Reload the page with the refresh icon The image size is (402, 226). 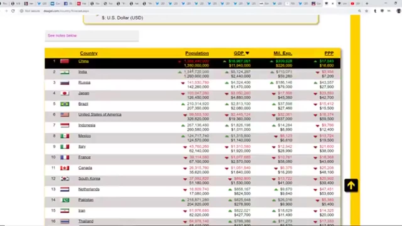(13, 11)
